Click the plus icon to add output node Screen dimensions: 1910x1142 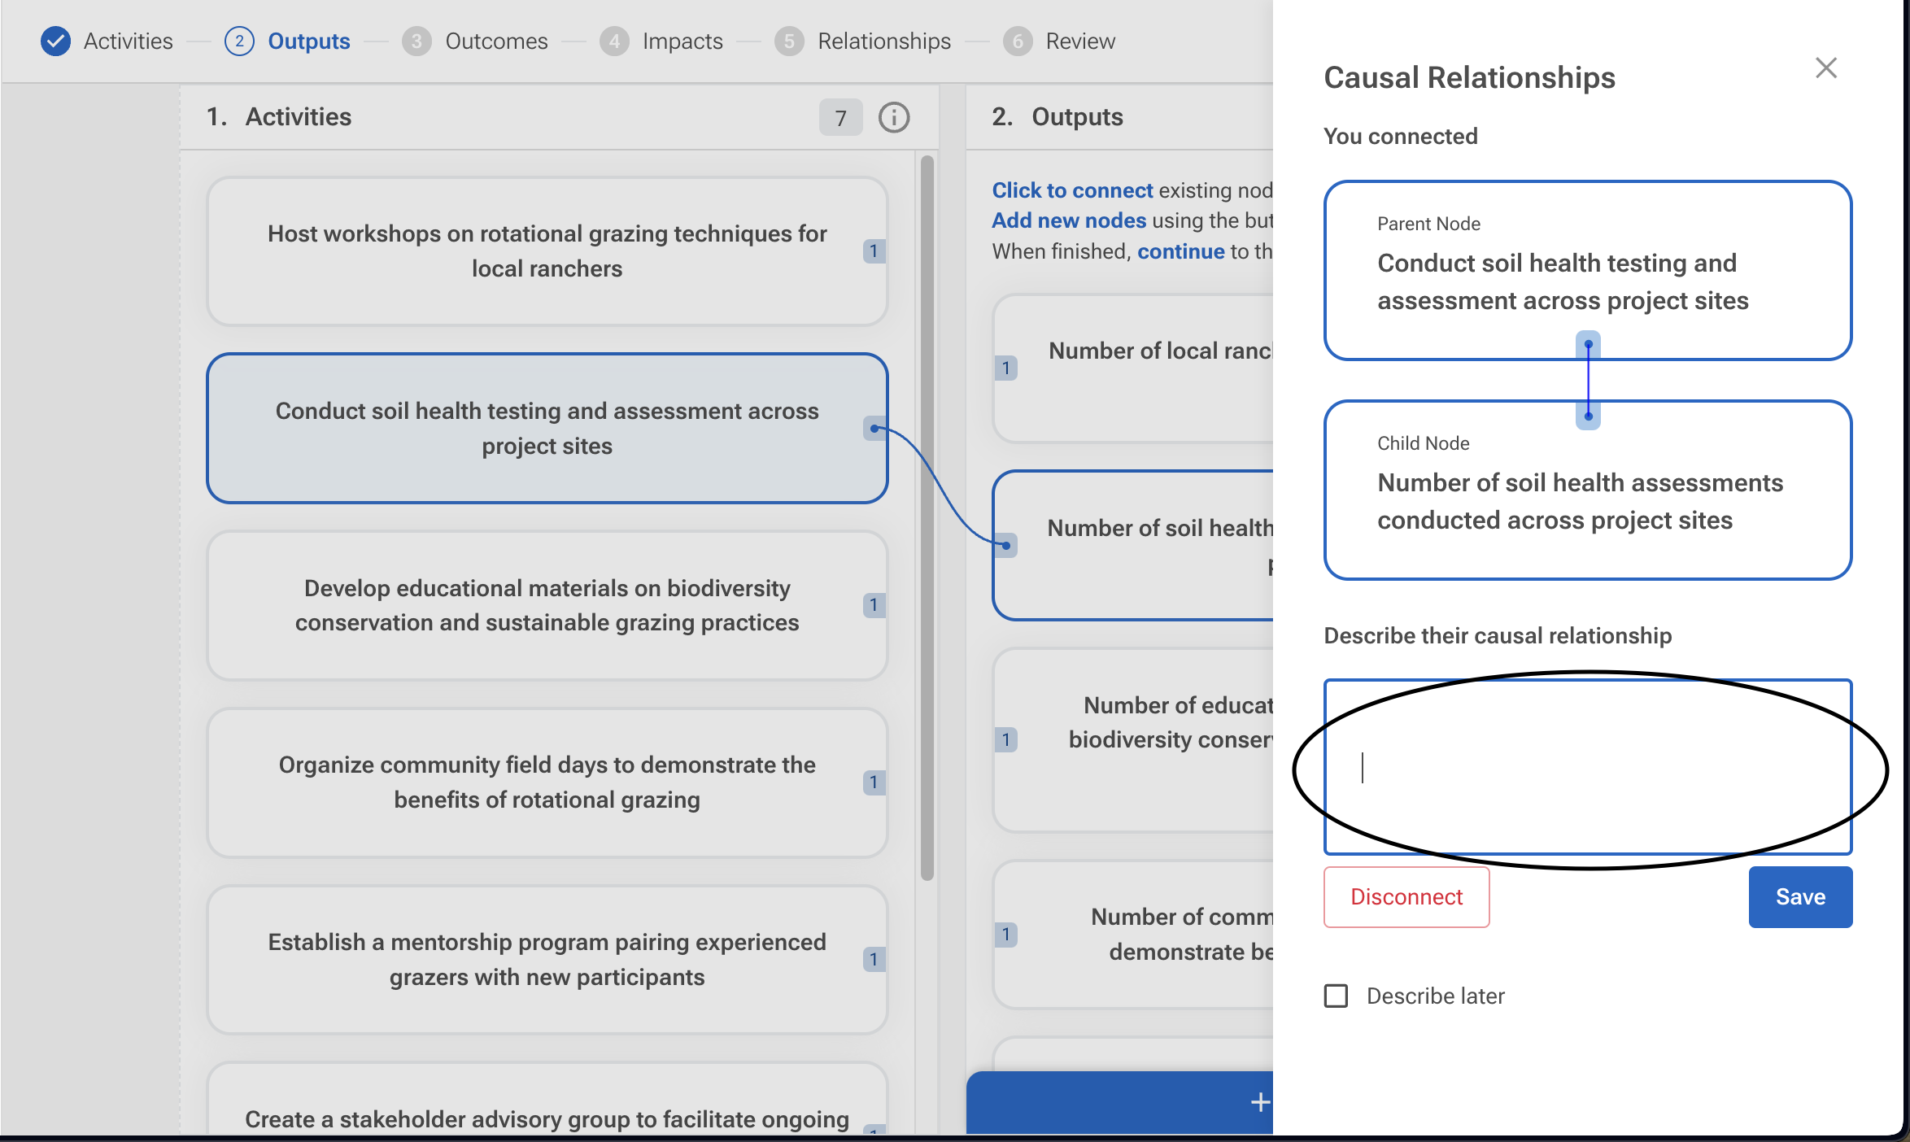(x=1260, y=1102)
